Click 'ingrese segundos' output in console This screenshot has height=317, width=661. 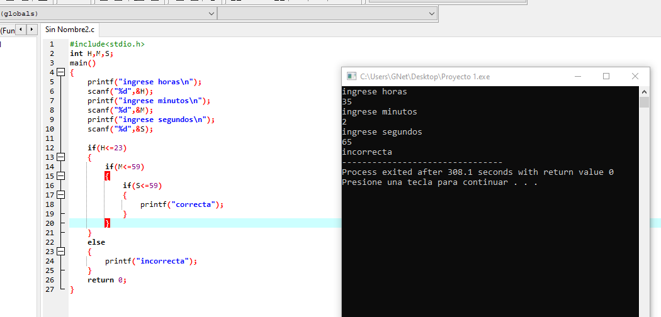coord(382,131)
